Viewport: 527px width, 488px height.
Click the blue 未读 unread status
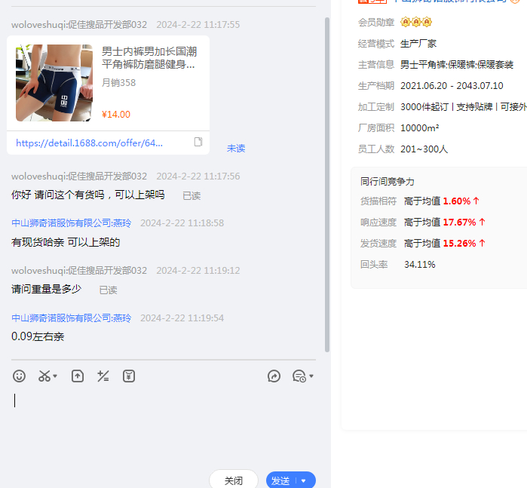[x=236, y=149]
